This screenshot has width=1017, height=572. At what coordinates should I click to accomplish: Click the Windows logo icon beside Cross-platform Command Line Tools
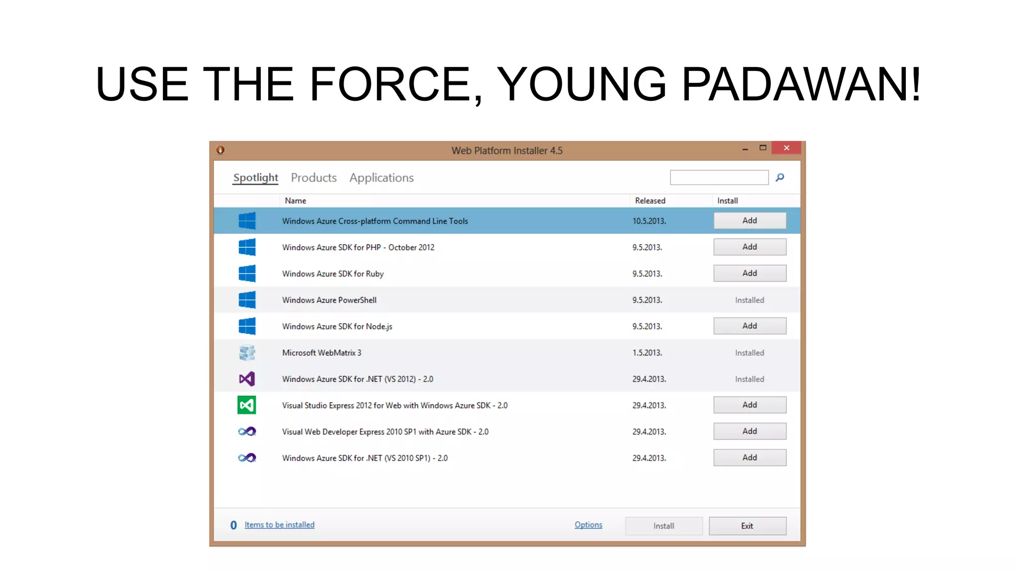(247, 221)
